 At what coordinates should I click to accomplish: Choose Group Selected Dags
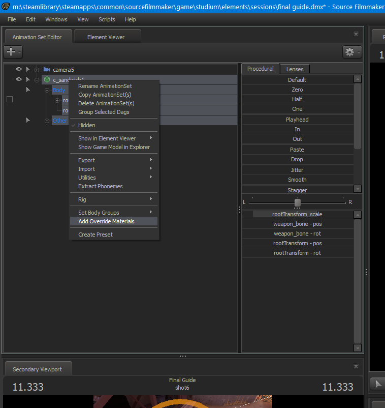click(x=114, y=112)
